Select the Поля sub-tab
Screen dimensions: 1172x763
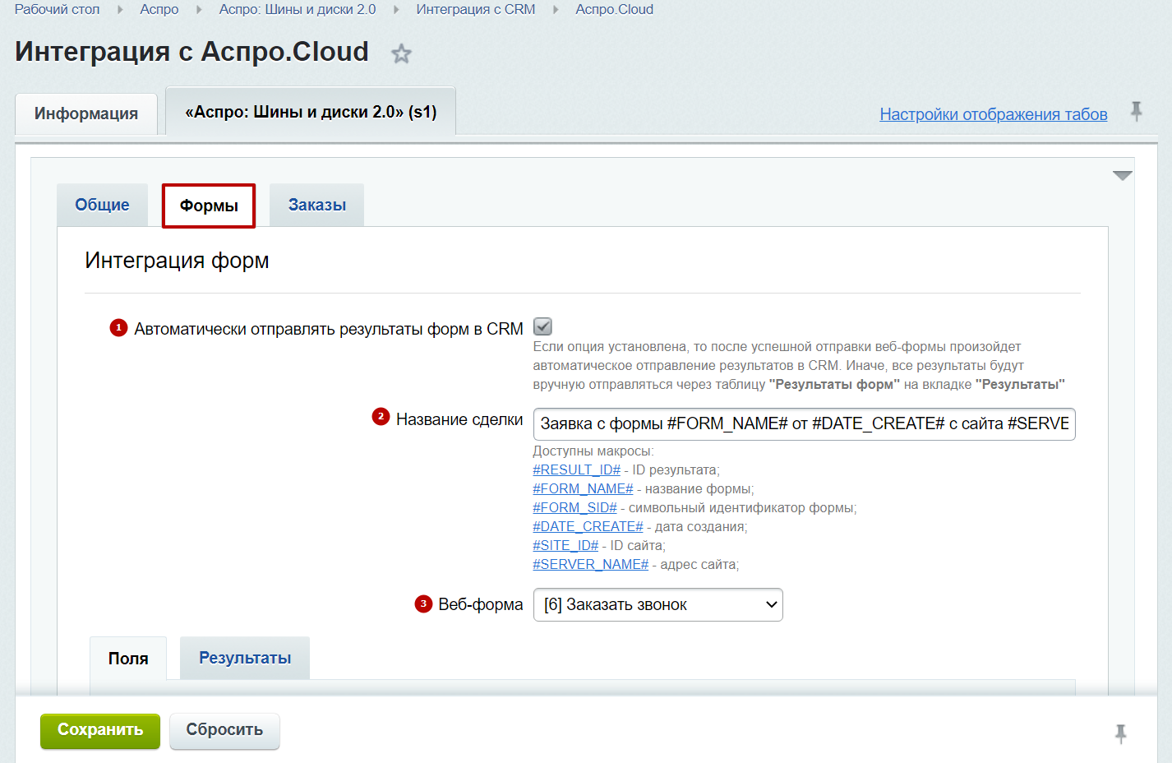click(x=128, y=659)
